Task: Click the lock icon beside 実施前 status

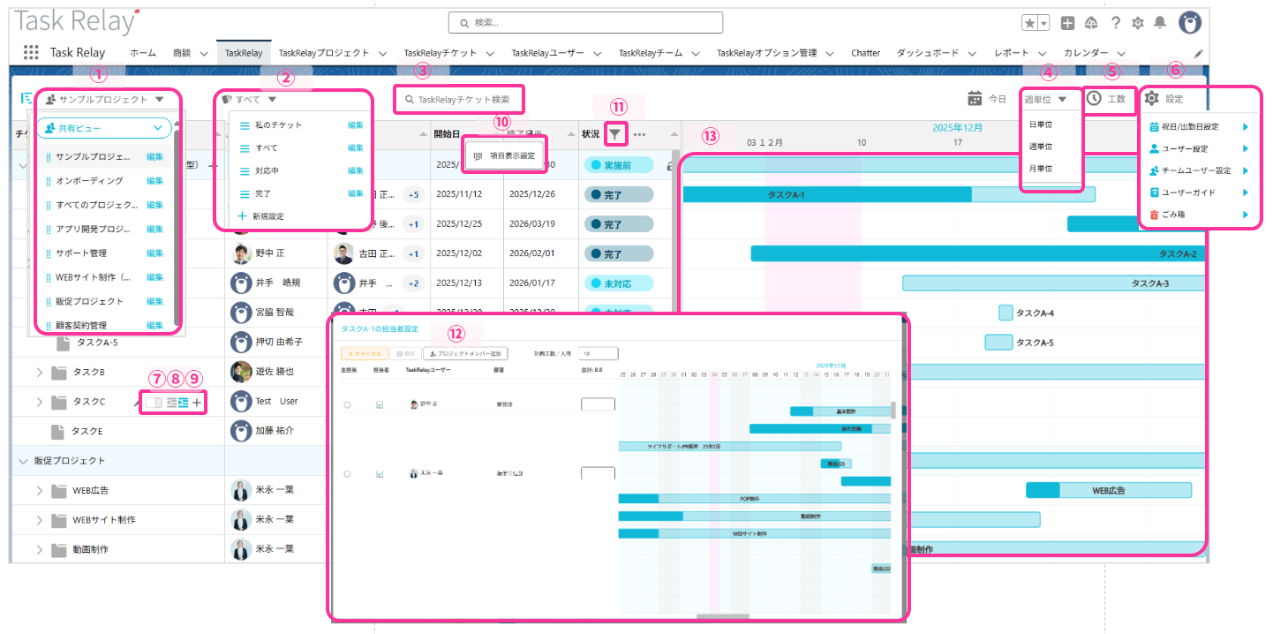Action: click(671, 165)
